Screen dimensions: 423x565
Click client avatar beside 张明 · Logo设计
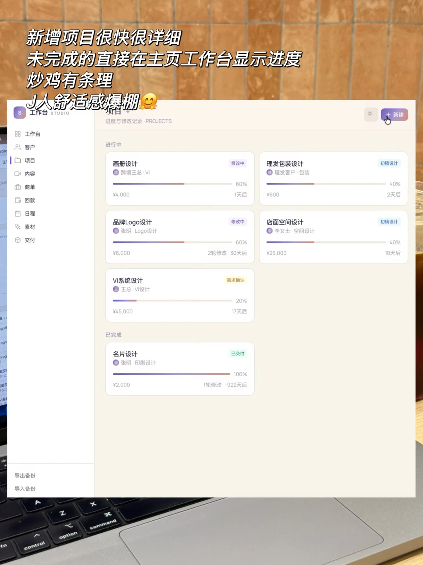click(116, 231)
